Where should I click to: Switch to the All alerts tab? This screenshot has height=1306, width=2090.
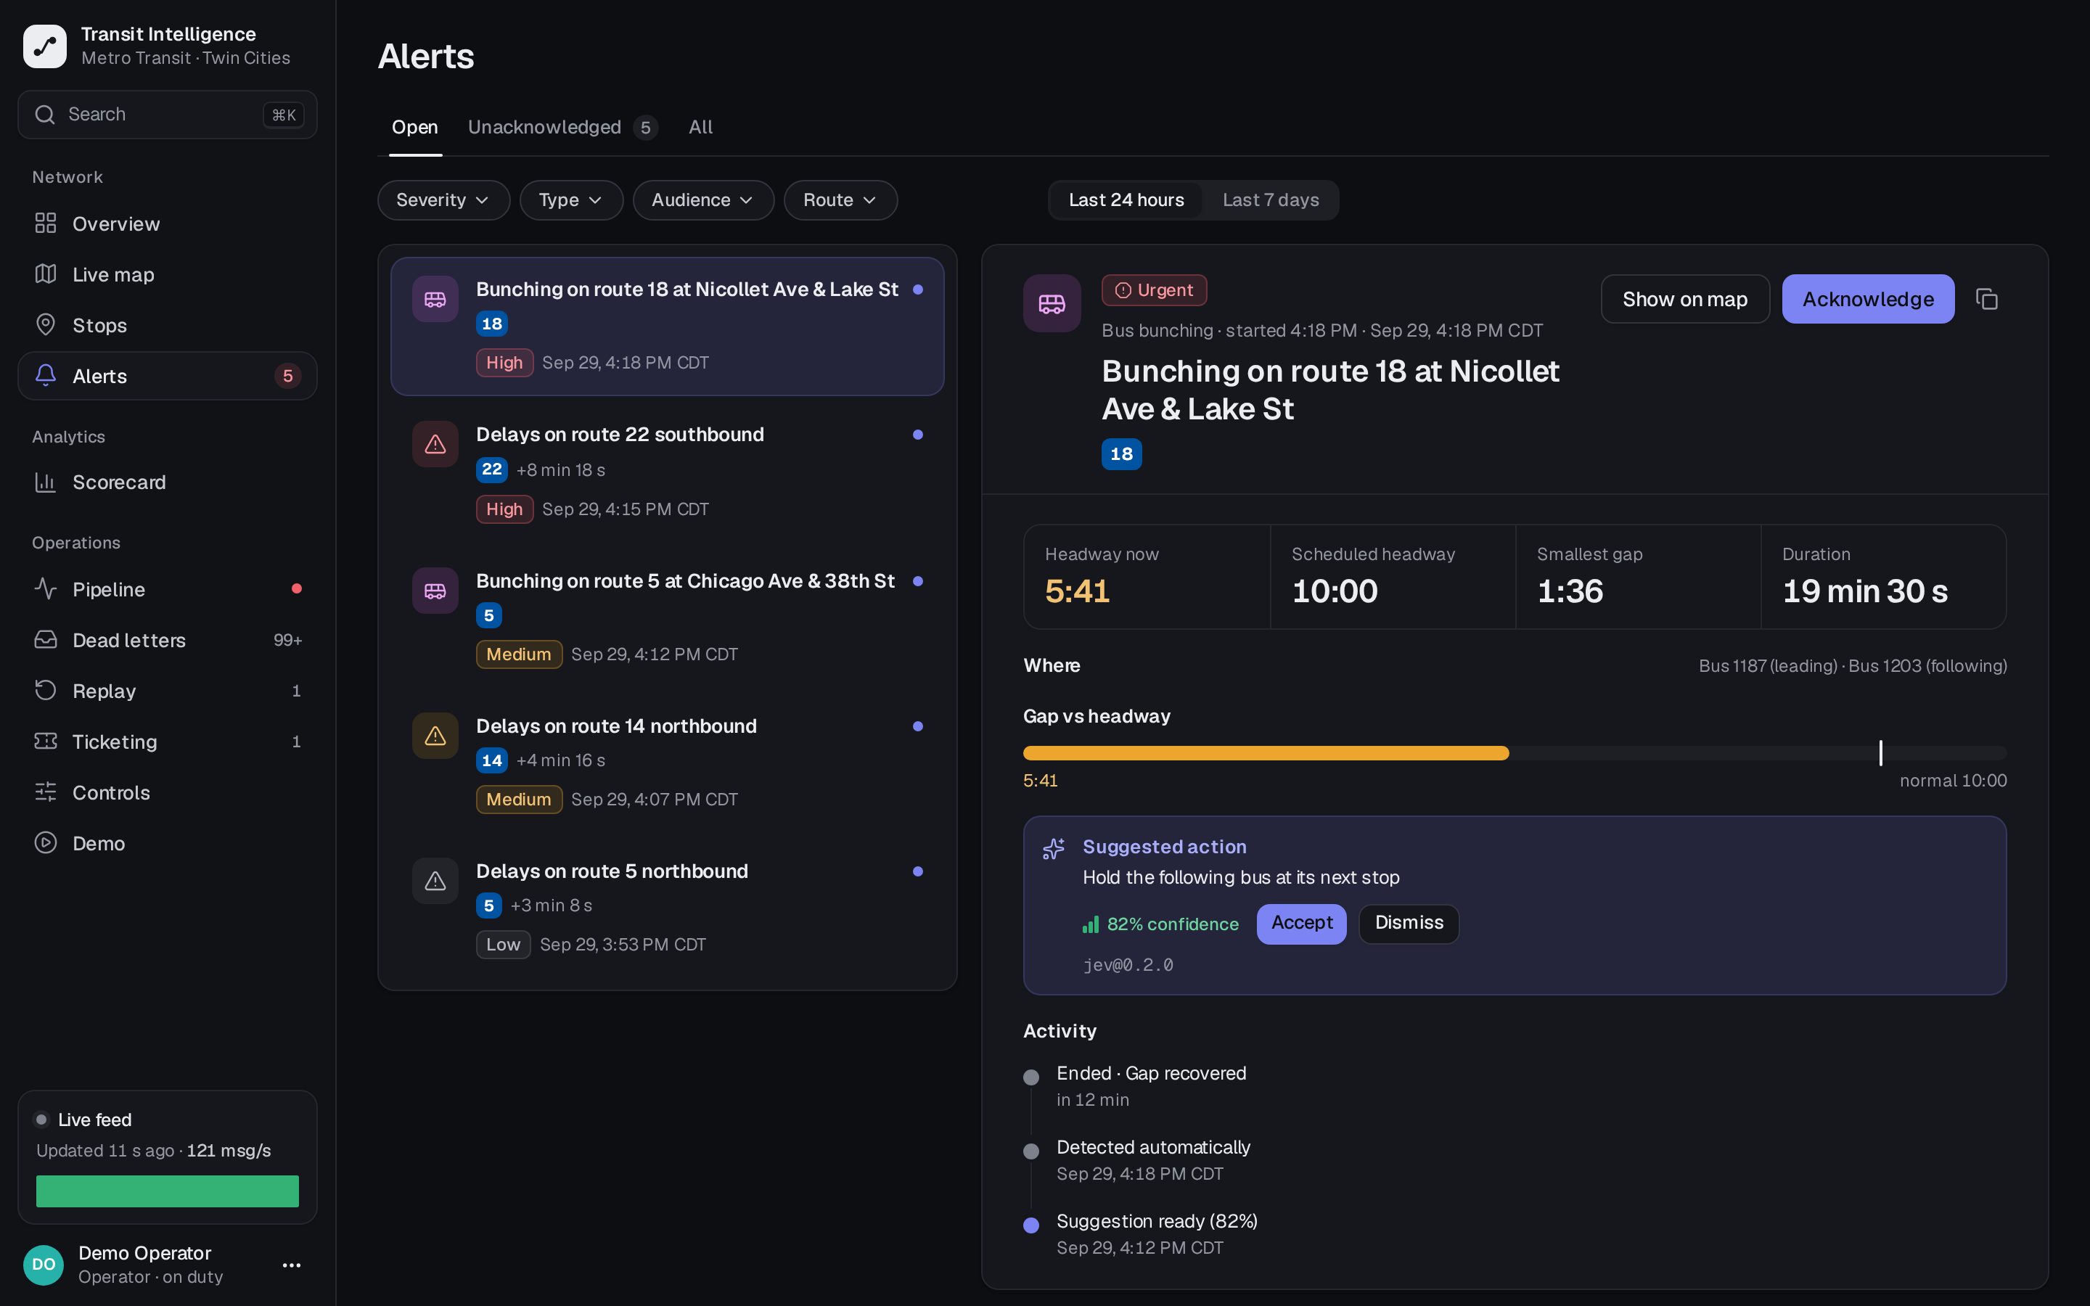[x=700, y=127]
